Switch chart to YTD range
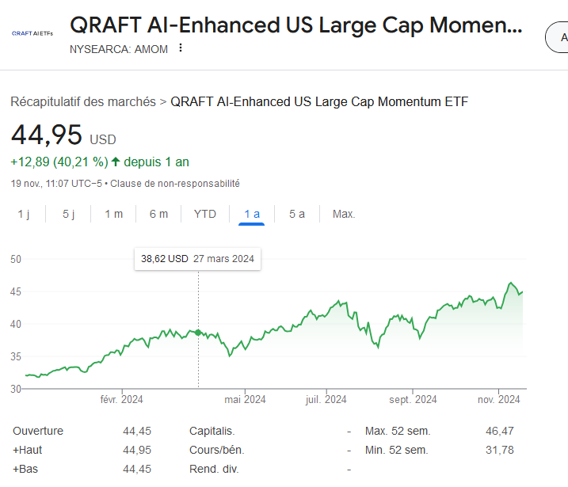 coord(205,214)
